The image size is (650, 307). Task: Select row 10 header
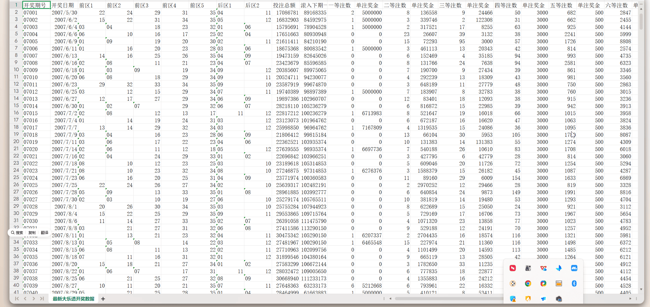pyautogui.click(x=16, y=70)
